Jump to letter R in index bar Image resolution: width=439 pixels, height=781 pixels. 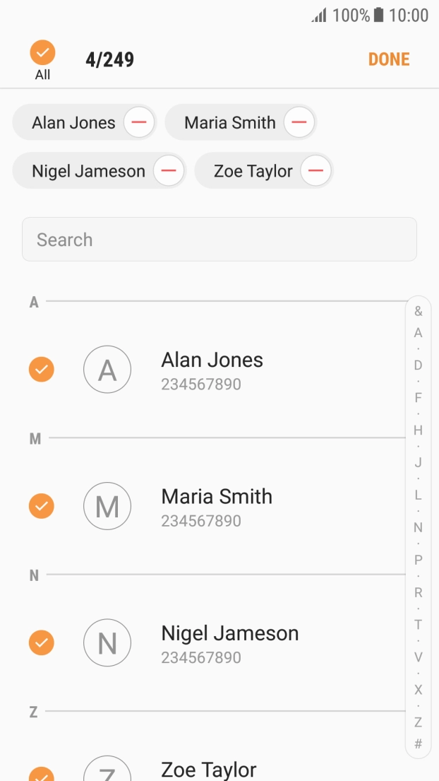[419, 592]
